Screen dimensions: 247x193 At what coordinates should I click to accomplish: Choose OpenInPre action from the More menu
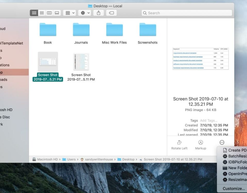235,174
